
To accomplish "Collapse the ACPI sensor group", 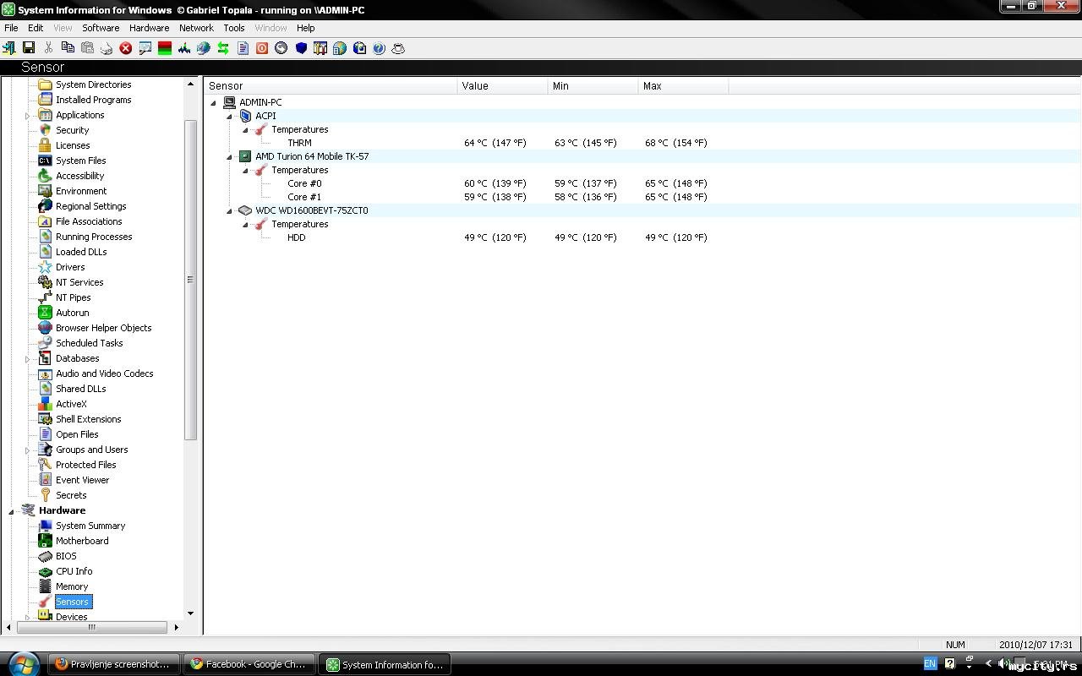I will point(229,117).
